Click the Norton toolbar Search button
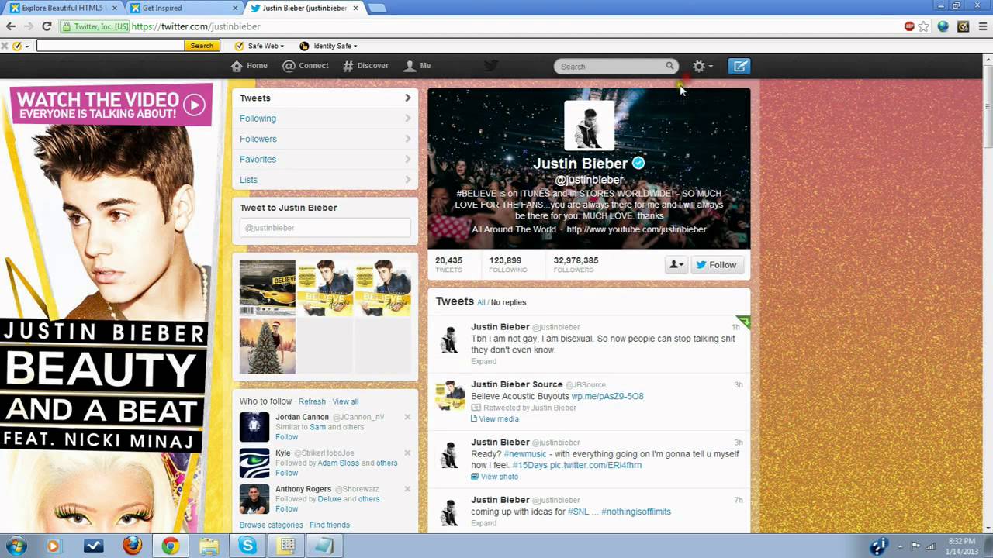This screenshot has width=993, height=558. point(201,46)
